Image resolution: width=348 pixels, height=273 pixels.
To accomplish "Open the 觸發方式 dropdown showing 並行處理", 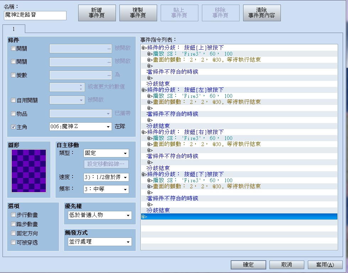I will [100, 242].
